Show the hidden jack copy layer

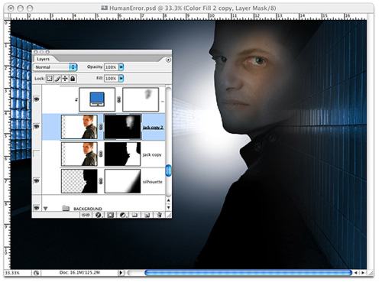click(37, 154)
